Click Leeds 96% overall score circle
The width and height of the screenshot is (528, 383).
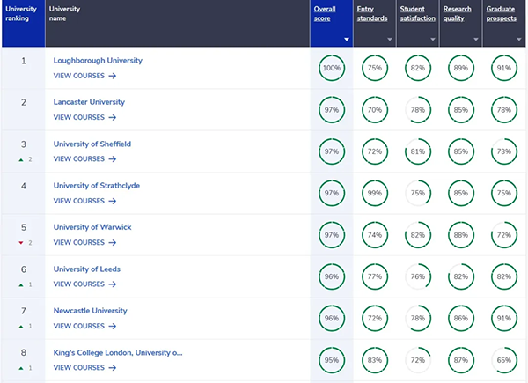[332, 276]
